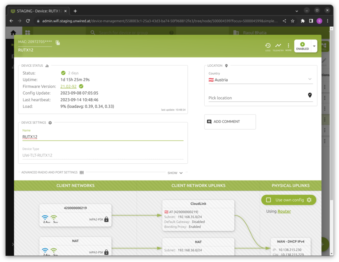Click the CloudLink uplink card
Viewport: 339px width, 262px height.
pyautogui.click(x=198, y=215)
